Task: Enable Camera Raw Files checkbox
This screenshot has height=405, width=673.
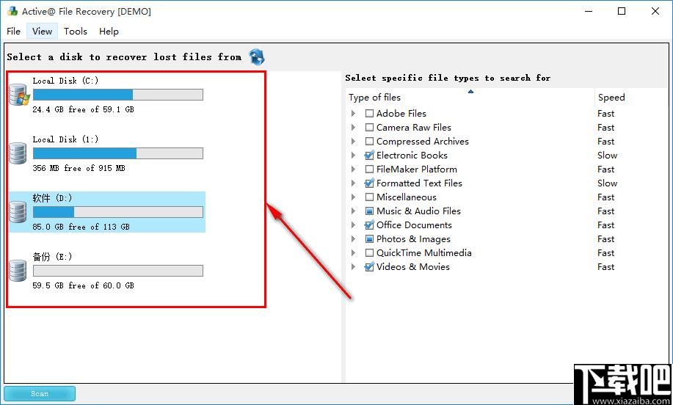Action: click(369, 128)
